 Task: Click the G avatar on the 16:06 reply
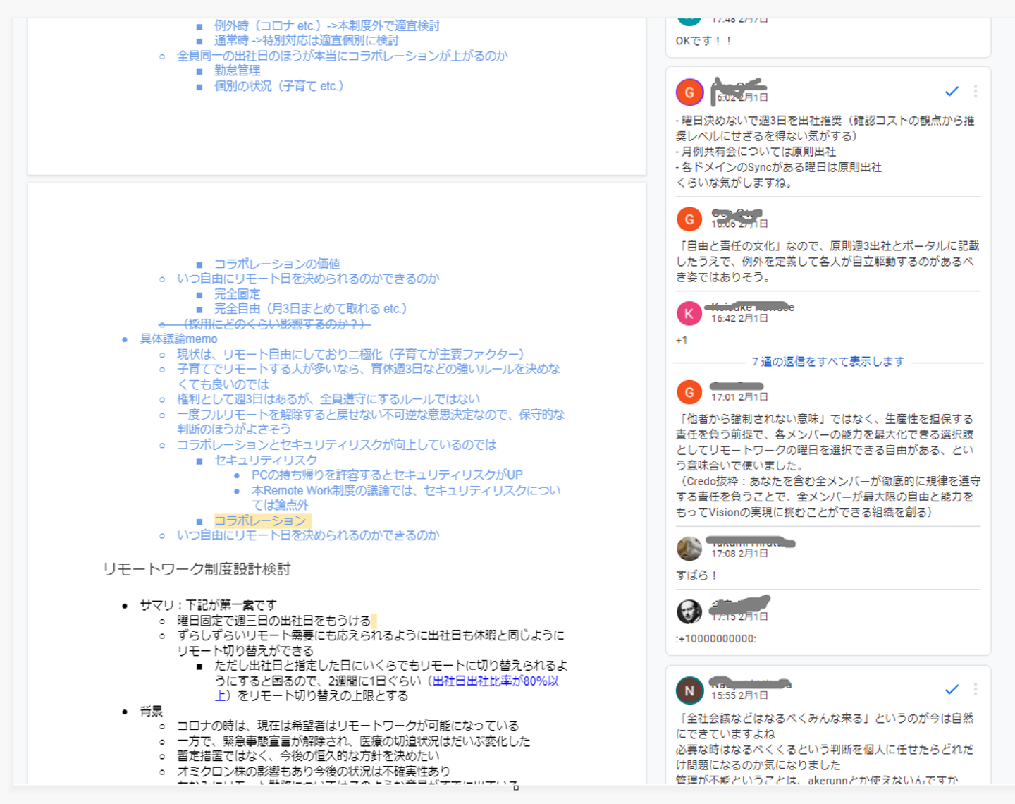pyautogui.click(x=689, y=219)
